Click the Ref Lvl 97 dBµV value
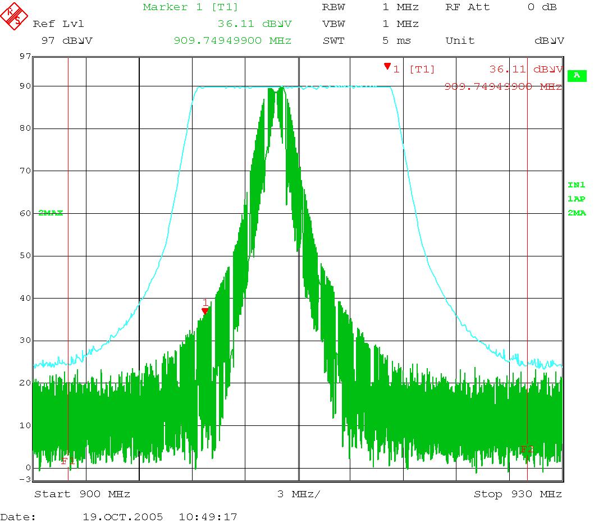 tap(67, 41)
